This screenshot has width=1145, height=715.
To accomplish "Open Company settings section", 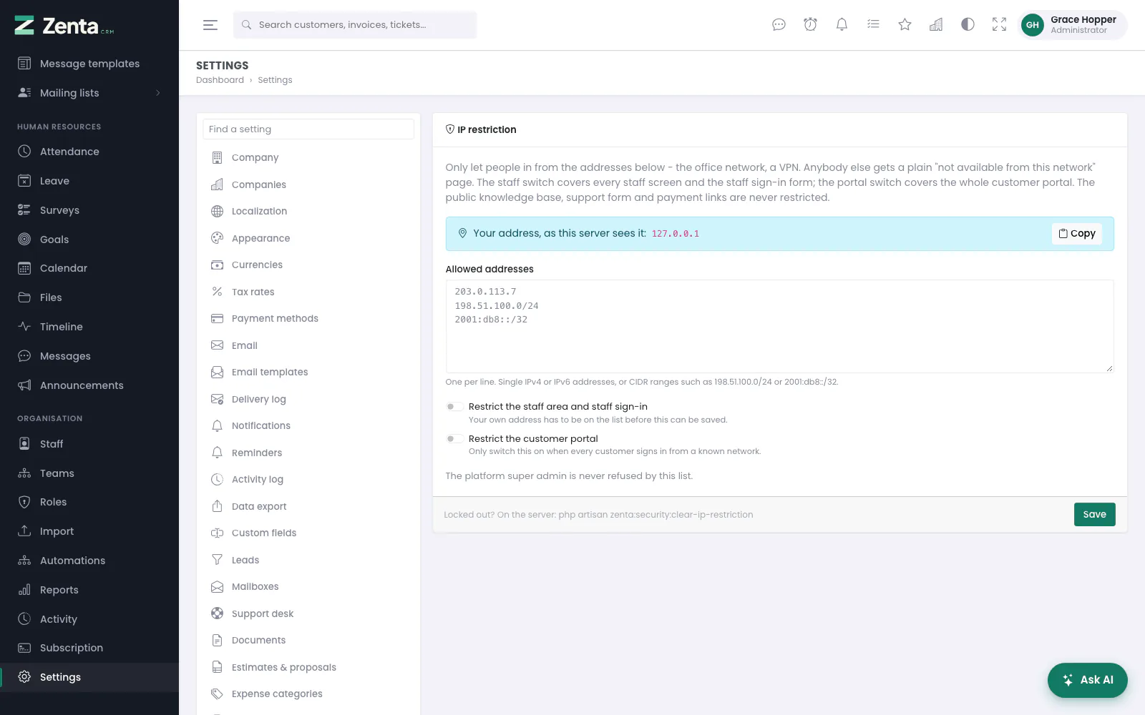I will point(308,157).
